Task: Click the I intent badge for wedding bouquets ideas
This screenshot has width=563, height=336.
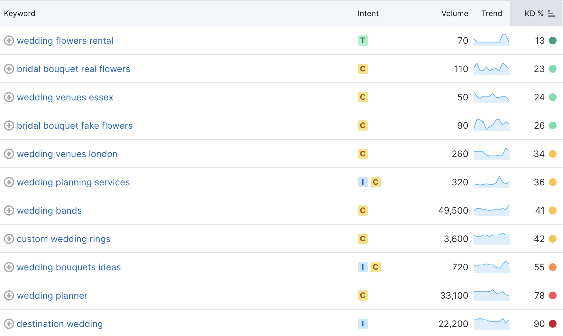Action: coord(363,267)
